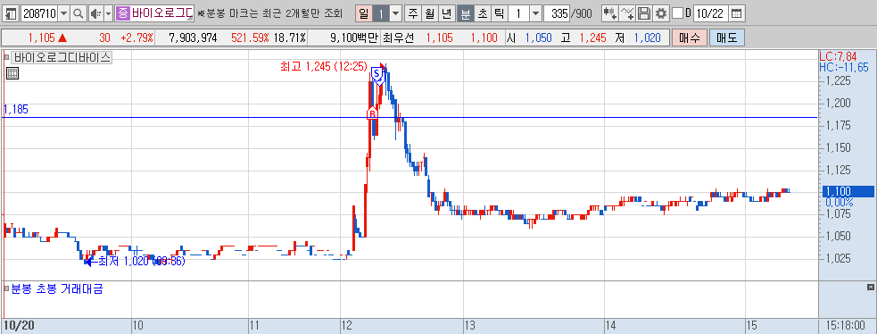Toggle the 분봉 초봉 거래대금 indicator square

coord(7,289)
